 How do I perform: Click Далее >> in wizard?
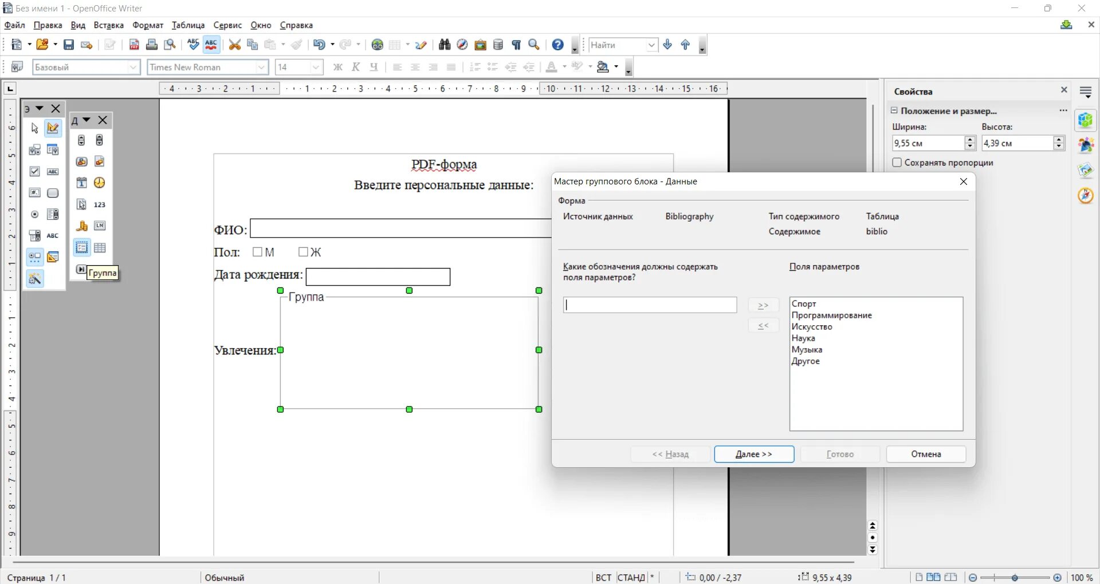[x=754, y=454]
